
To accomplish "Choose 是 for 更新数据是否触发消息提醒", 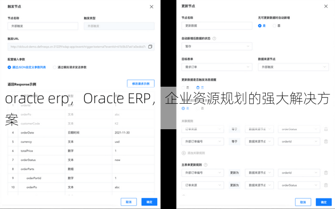I will (183, 88).
